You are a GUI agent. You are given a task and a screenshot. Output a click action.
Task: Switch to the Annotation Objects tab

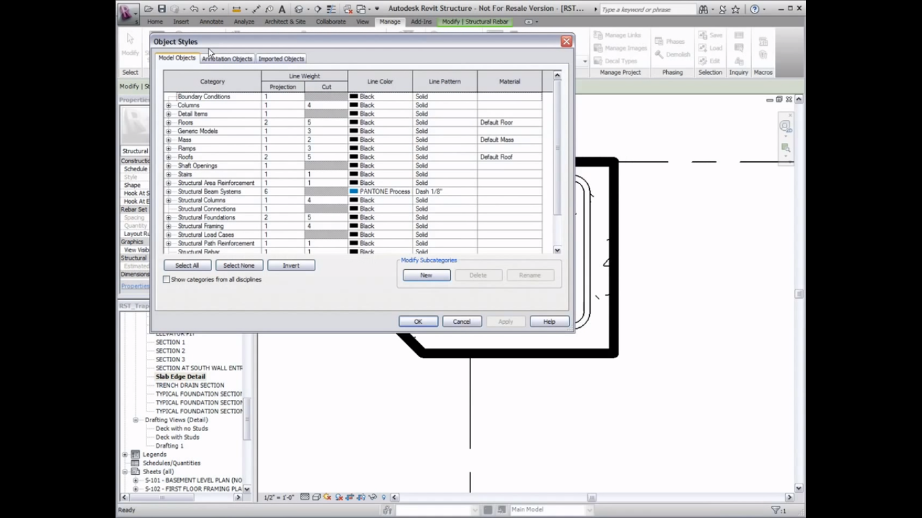227,59
